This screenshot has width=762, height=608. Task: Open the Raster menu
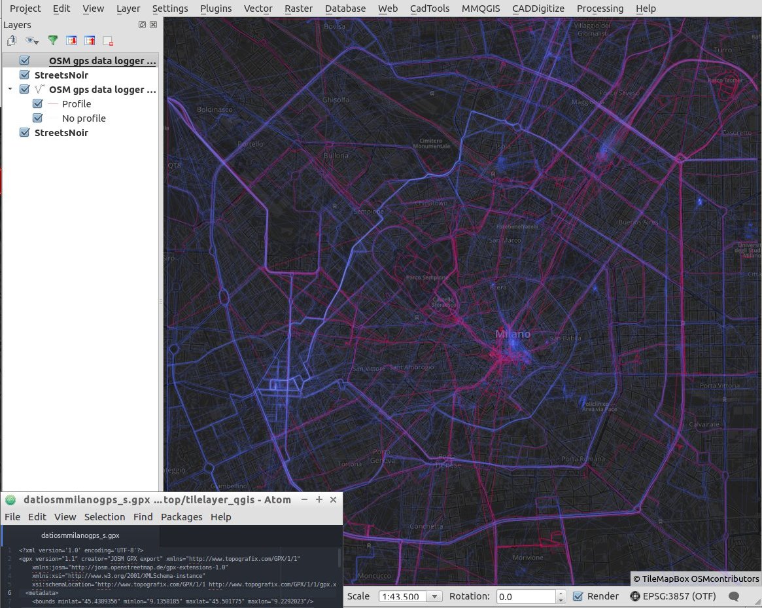tap(298, 9)
